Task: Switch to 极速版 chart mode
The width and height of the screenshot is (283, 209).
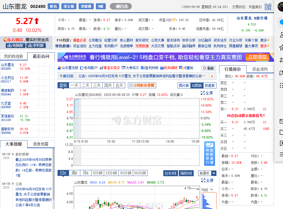Action: click(x=210, y=86)
